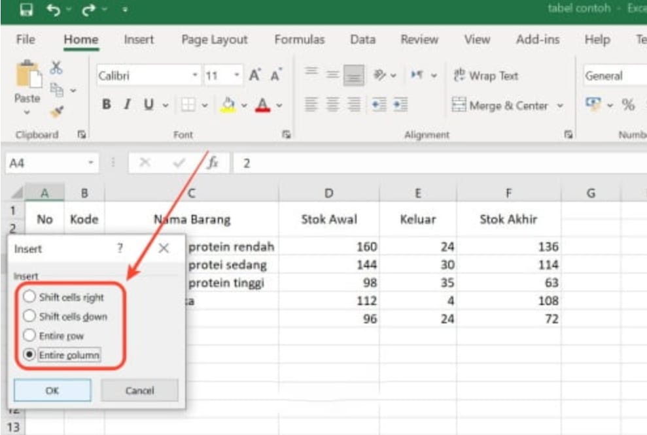Open the Insert ribbon tab

139,40
